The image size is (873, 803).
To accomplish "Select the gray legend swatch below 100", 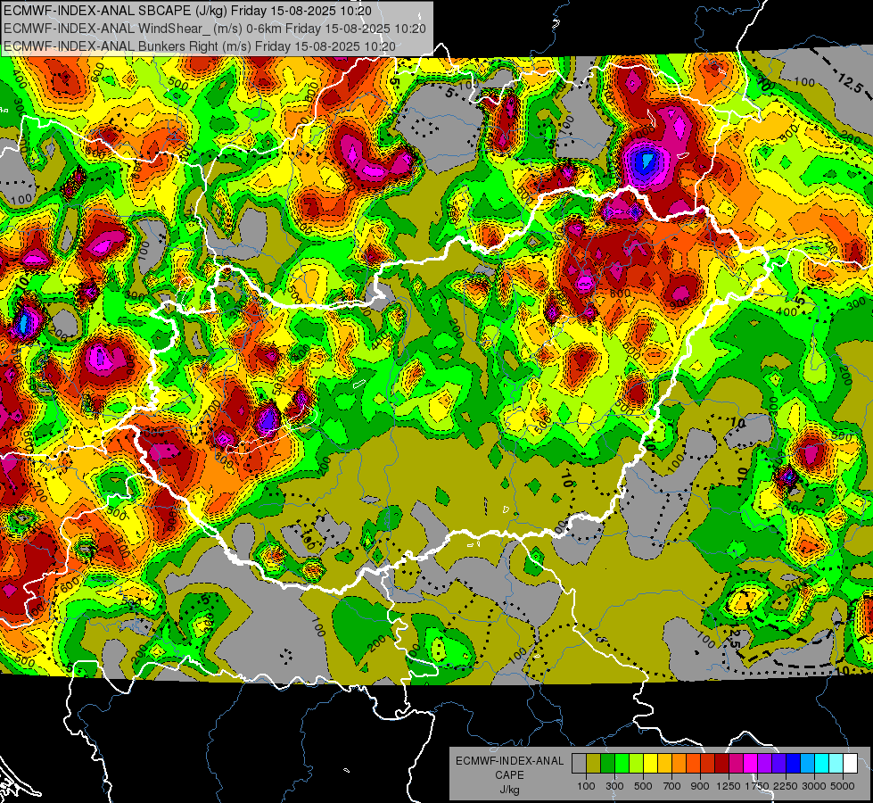I will 579,763.
